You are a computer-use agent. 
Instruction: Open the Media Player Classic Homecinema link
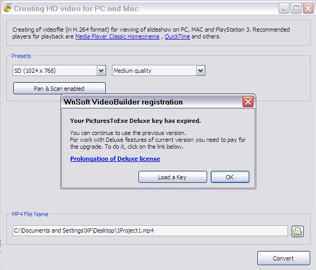pyautogui.click(x=117, y=36)
